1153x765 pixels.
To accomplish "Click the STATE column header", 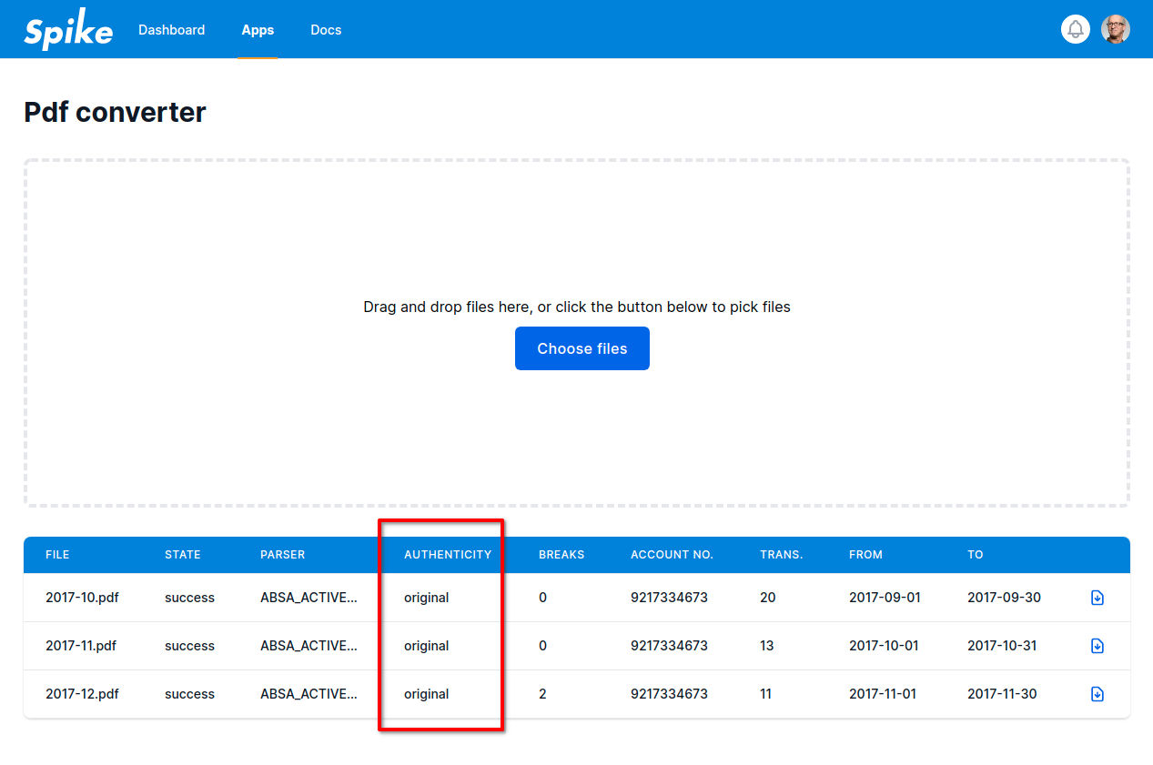I will click(x=183, y=555).
